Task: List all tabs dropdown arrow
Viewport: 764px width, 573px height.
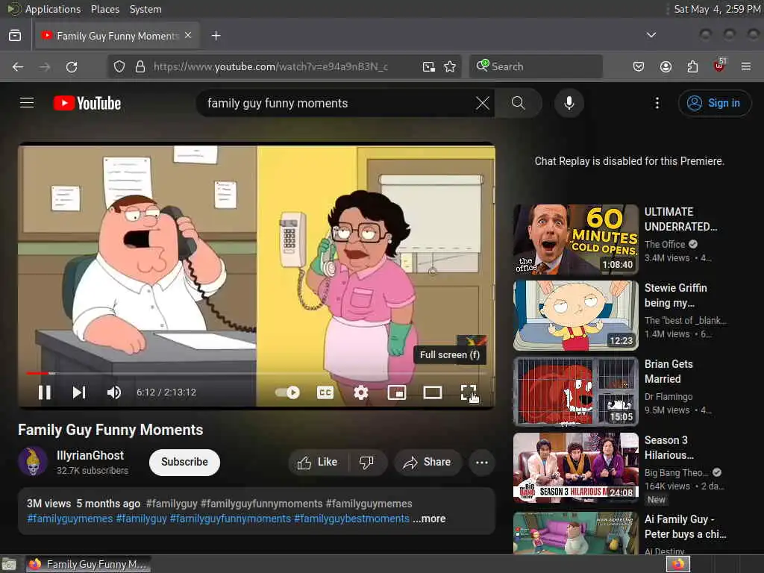Action: 651,35
